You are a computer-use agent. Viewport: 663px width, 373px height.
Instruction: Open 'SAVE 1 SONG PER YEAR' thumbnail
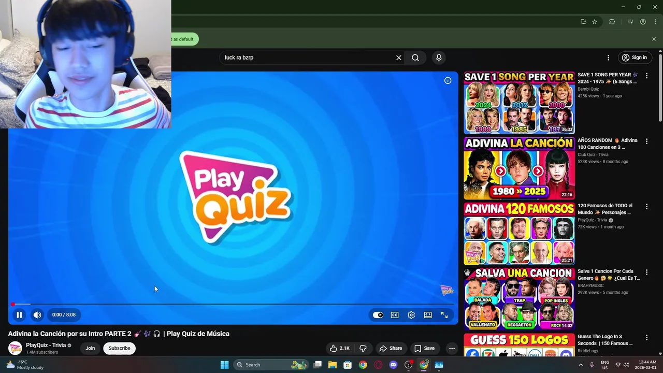[x=519, y=103]
